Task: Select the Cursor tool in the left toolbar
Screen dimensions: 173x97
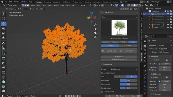Action: pos(4,19)
